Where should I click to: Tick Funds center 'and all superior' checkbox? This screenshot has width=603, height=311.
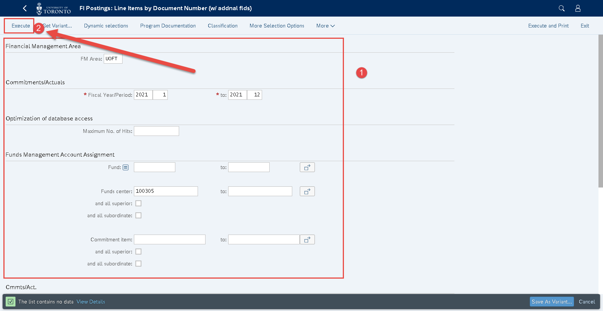click(138, 203)
